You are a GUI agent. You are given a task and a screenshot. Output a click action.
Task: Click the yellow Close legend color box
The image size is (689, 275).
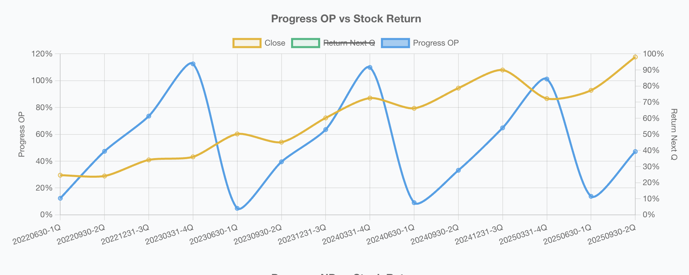tap(247, 43)
